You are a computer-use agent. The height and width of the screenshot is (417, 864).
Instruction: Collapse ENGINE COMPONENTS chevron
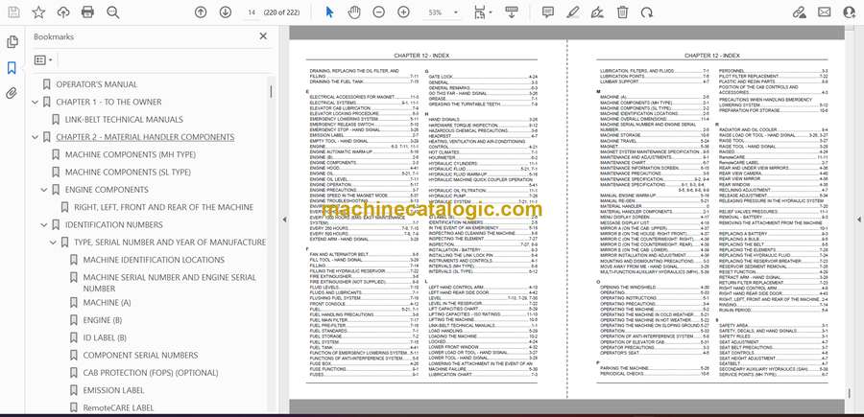44,190
